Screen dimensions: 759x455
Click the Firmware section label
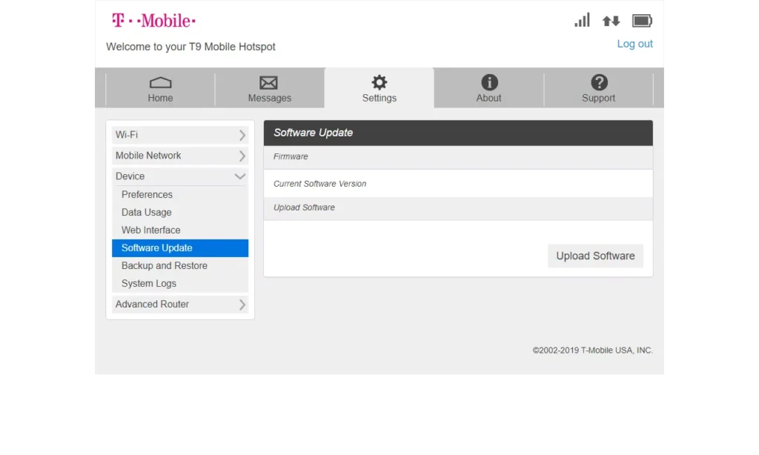(x=291, y=157)
